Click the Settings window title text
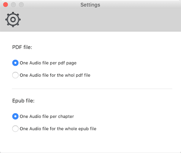 pos(90,5)
